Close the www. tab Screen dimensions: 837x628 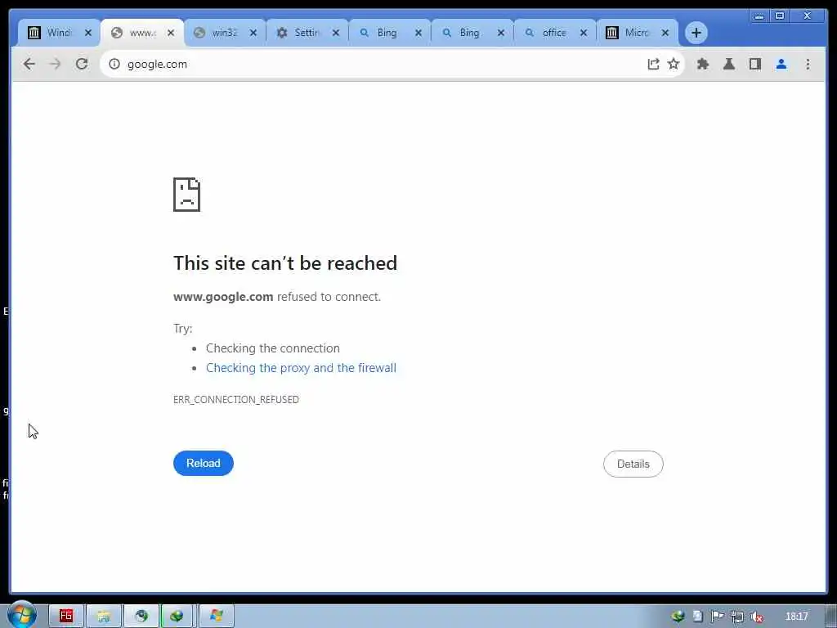[171, 33]
